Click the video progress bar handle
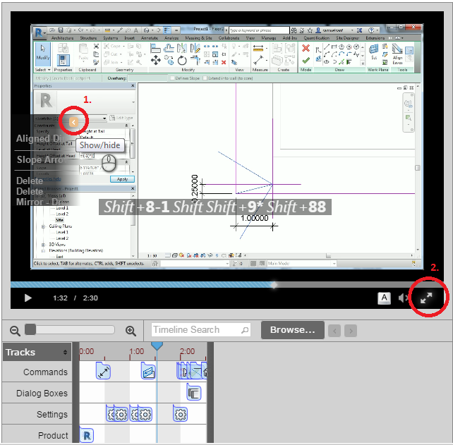The height and width of the screenshot is (445, 453). [x=274, y=285]
